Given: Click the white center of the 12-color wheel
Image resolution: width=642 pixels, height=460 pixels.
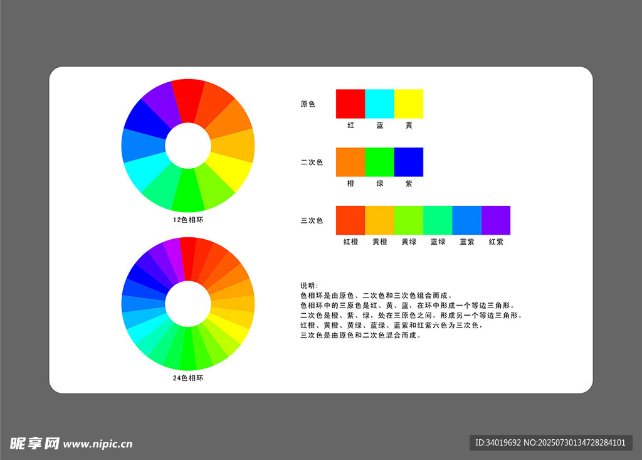Looking at the screenshot, I should pos(188,146).
